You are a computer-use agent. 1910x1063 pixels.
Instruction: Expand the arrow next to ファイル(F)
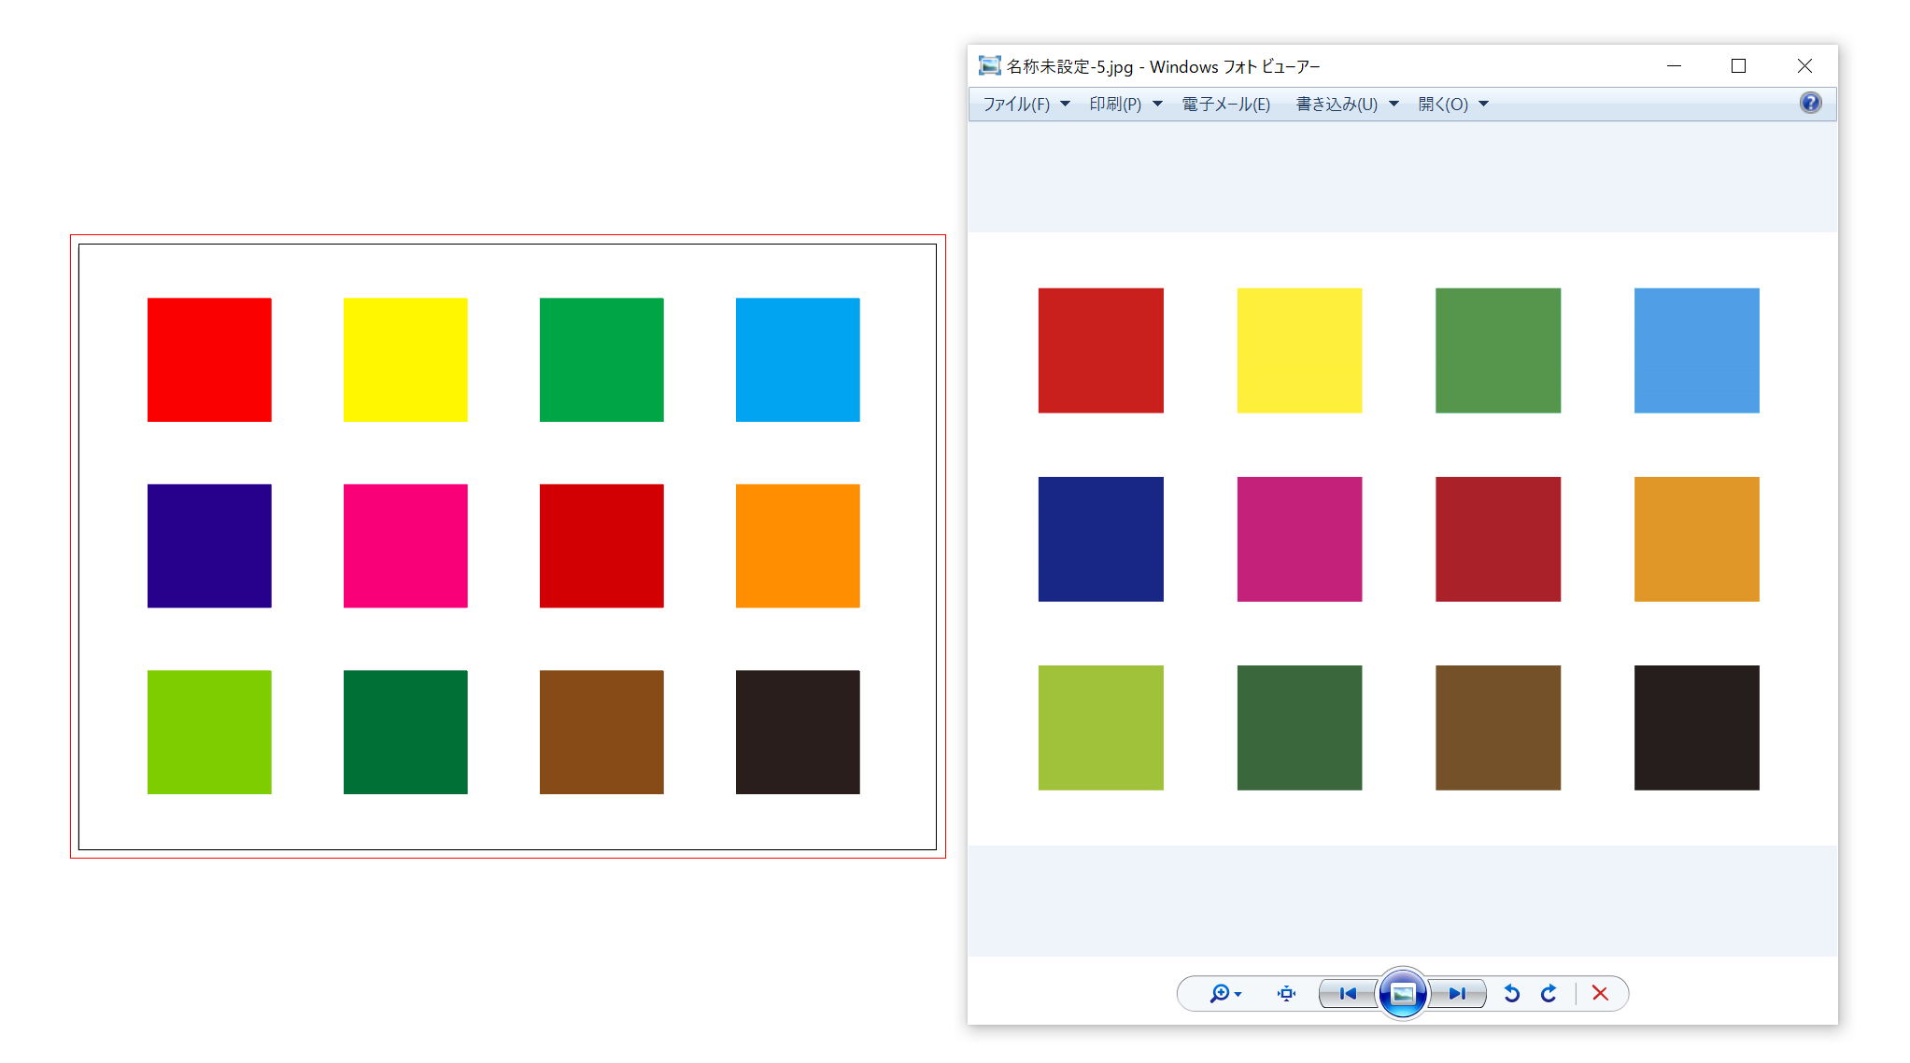pyautogui.click(x=1065, y=104)
